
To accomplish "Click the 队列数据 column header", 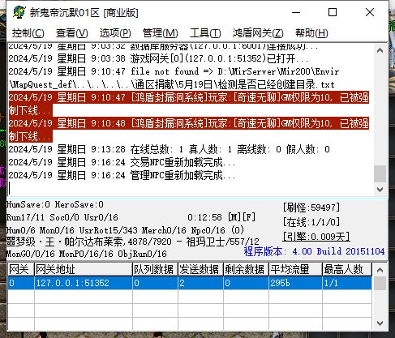I will 155,269.
